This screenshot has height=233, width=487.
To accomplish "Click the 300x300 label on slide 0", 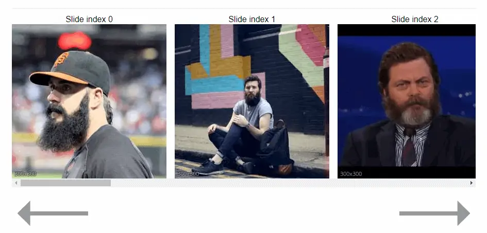I will (25, 174).
